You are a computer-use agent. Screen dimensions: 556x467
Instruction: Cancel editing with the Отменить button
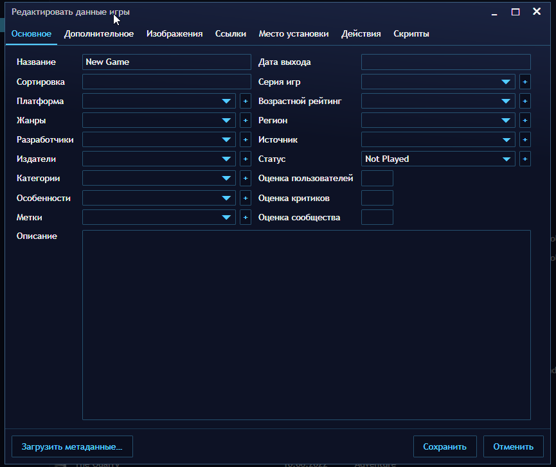click(513, 446)
